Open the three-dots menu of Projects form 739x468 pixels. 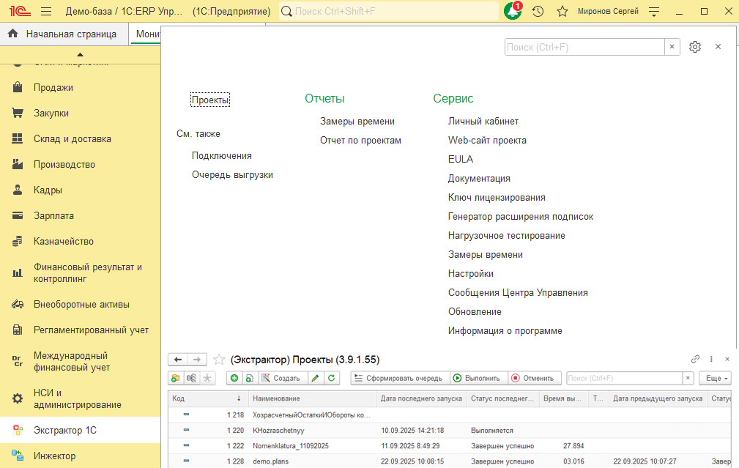coord(711,359)
